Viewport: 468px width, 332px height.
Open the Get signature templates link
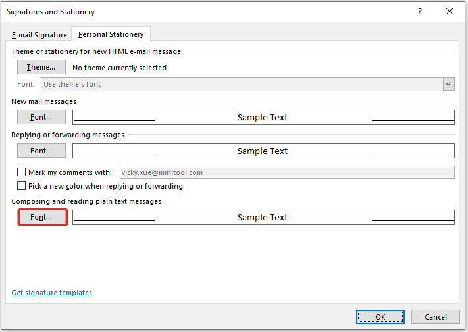(x=52, y=293)
